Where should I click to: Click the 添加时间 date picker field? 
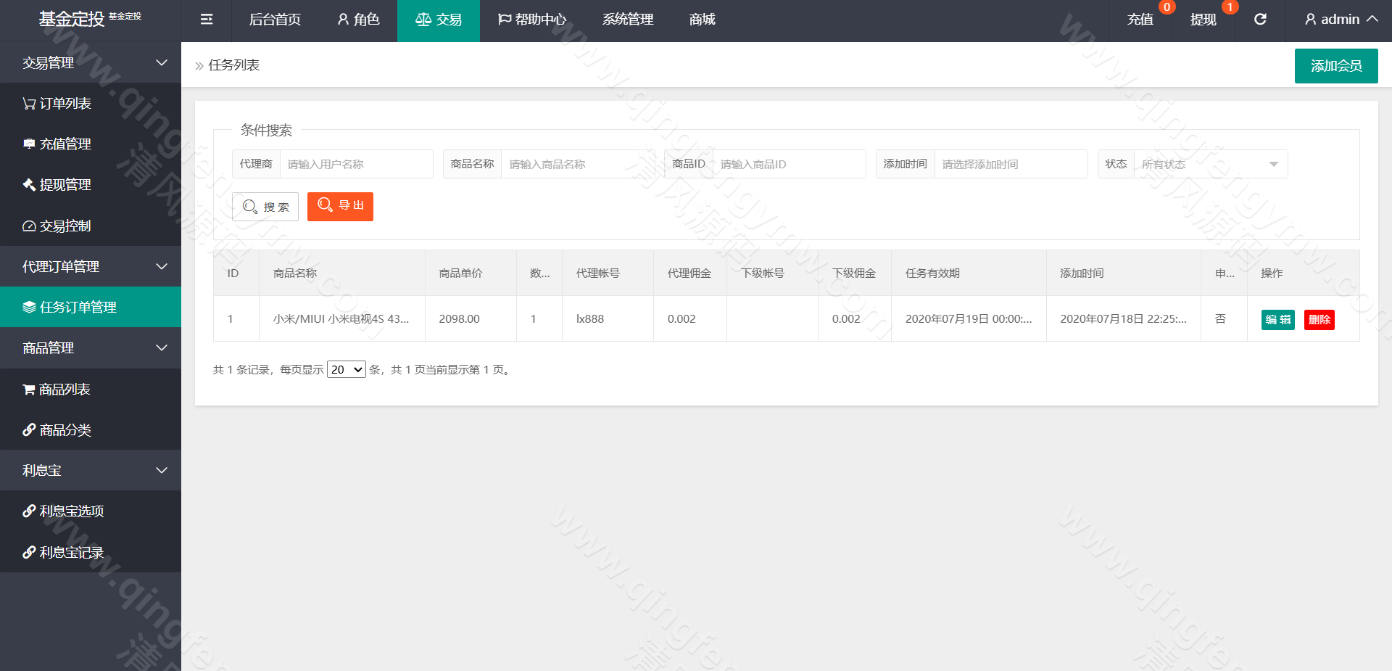(x=1011, y=164)
